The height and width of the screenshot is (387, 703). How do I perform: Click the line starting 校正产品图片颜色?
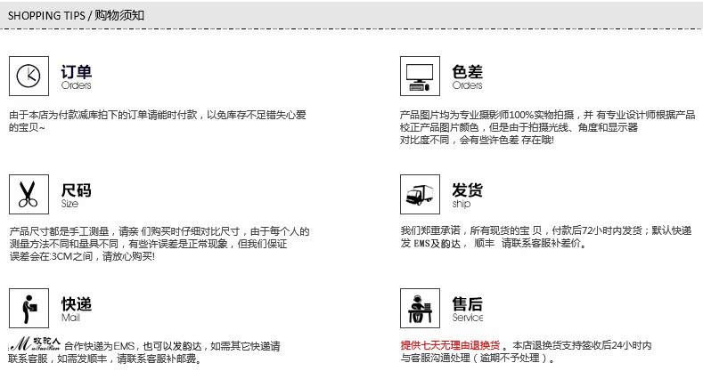tap(519, 127)
